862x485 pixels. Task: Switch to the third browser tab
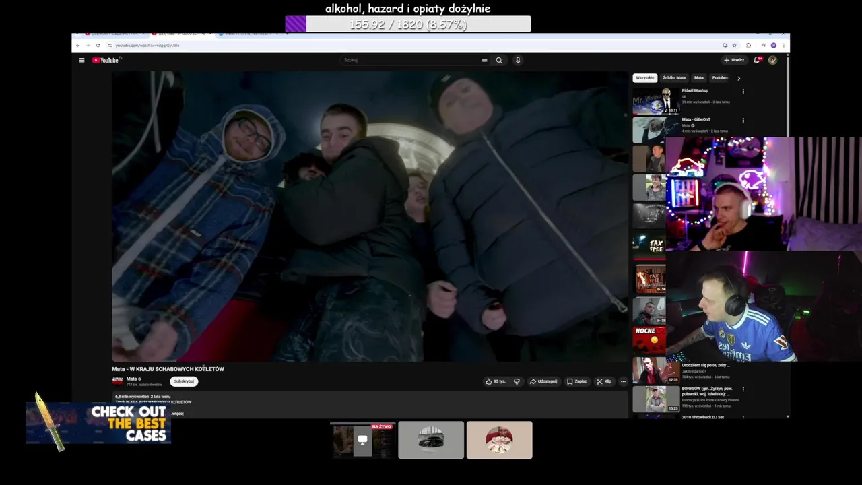point(249,34)
